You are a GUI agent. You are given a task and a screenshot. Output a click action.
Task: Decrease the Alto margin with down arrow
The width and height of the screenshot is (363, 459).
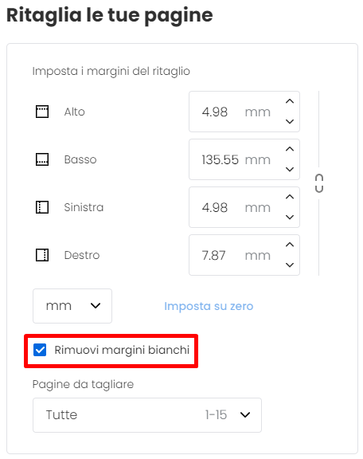pyautogui.click(x=290, y=121)
